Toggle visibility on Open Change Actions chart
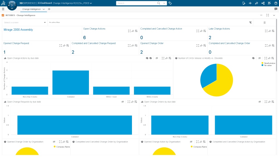The height and width of the screenshot is (157, 279). pos(157,58)
